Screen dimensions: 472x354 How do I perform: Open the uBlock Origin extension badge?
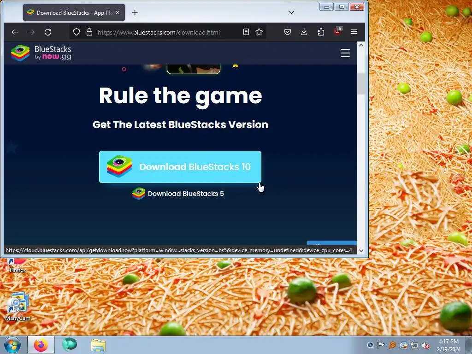[337, 31]
